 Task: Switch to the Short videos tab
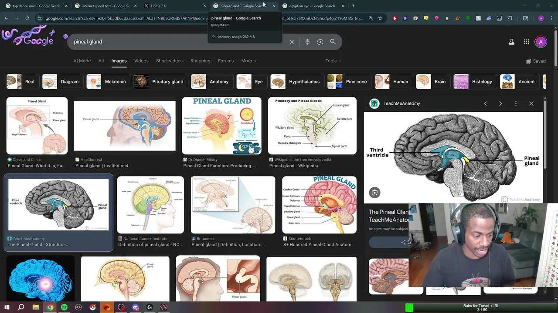tap(169, 61)
